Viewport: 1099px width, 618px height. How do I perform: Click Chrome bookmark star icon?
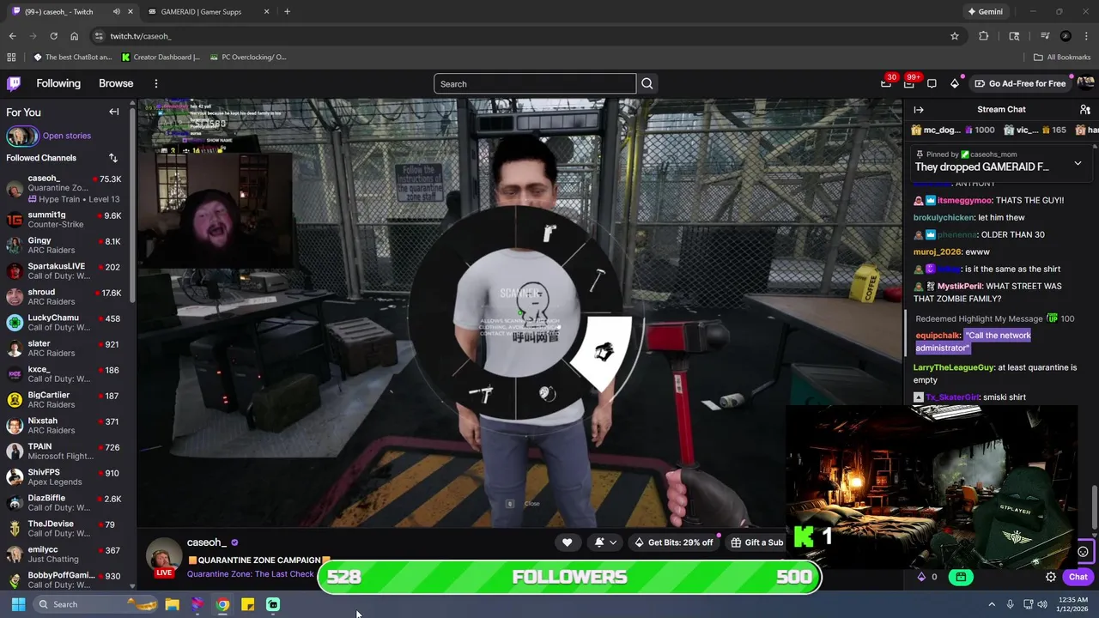954,36
